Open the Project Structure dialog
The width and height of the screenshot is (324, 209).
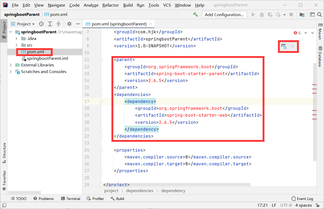(302, 15)
